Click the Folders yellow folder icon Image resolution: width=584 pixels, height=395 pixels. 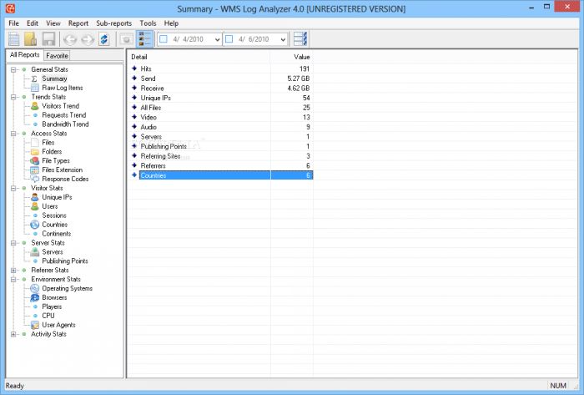pyautogui.click(x=35, y=152)
